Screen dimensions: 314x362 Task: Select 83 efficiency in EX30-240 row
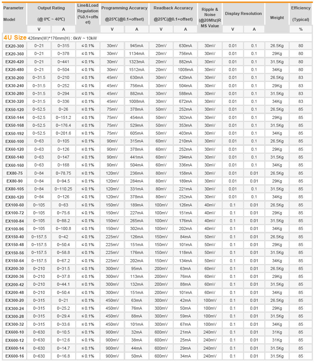point(301,86)
